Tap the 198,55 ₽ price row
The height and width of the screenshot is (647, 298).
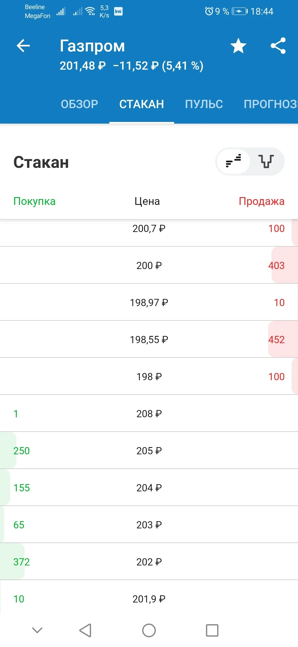(x=149, y=339)
